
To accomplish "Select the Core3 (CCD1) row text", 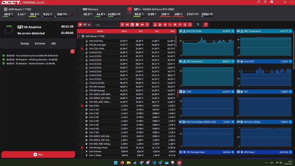I will coord(95,64).
